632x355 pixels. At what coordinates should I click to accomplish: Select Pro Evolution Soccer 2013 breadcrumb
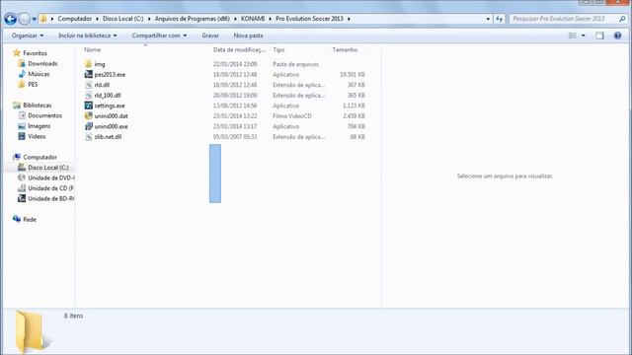coord(309,19)
